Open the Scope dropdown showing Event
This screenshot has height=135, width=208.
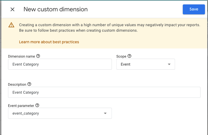(146, 64)
